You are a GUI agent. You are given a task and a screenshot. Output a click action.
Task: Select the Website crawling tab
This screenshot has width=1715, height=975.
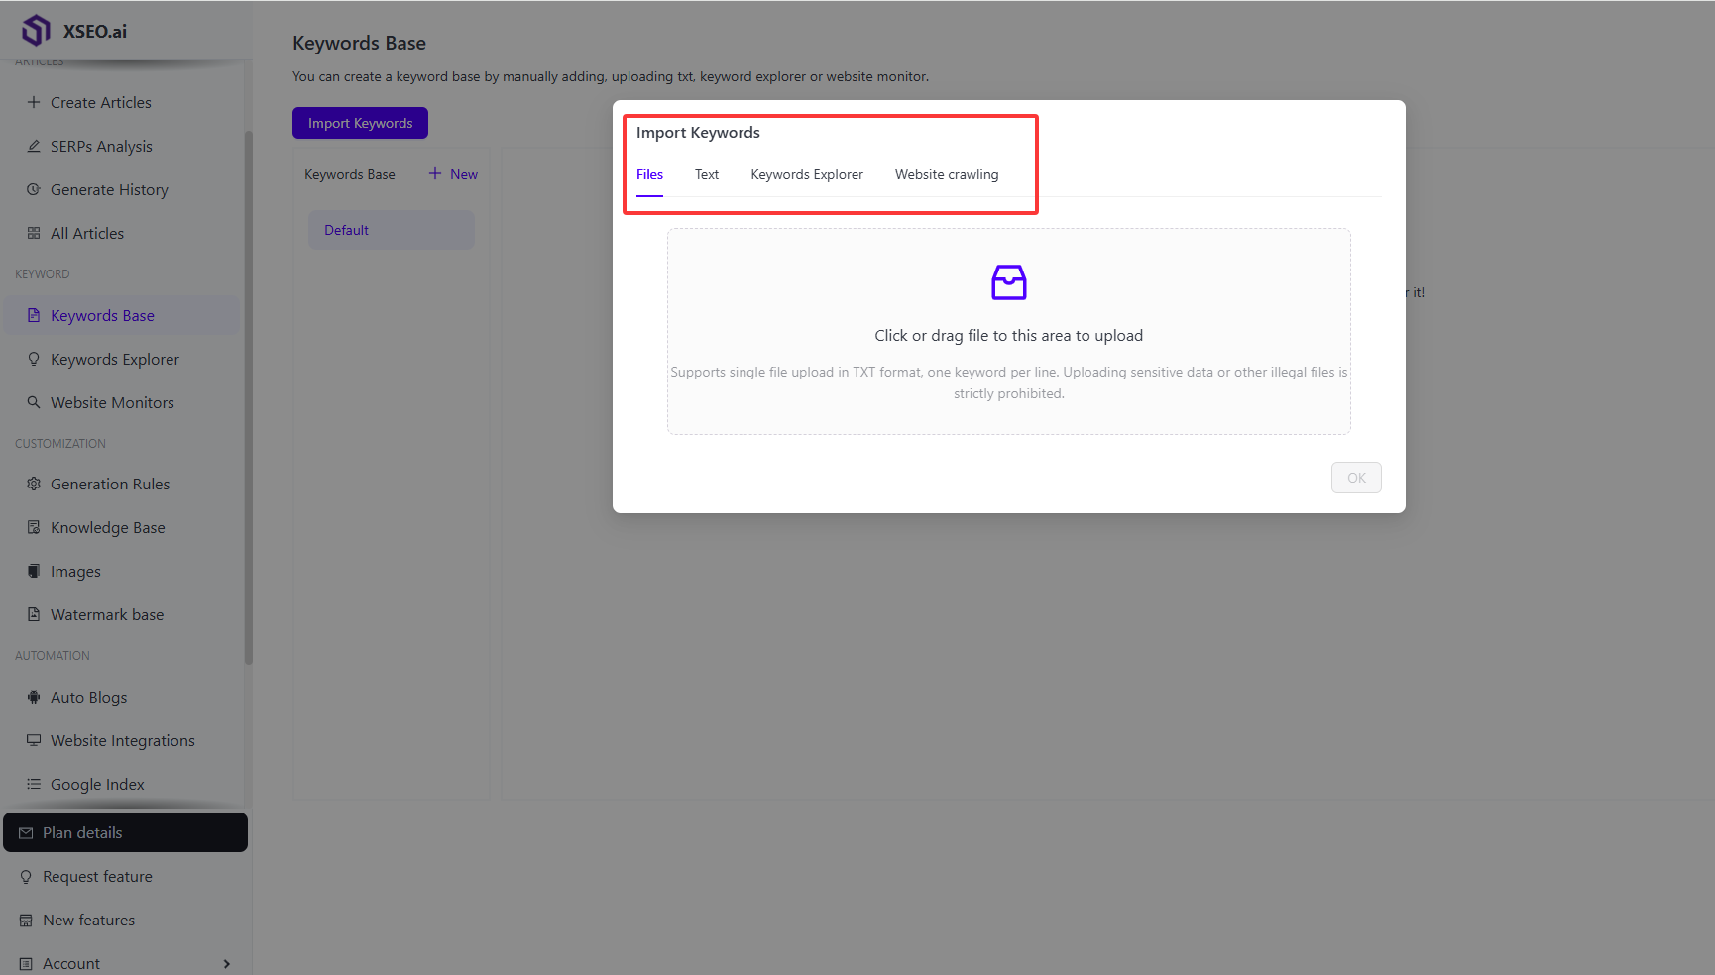pos(946,174)
